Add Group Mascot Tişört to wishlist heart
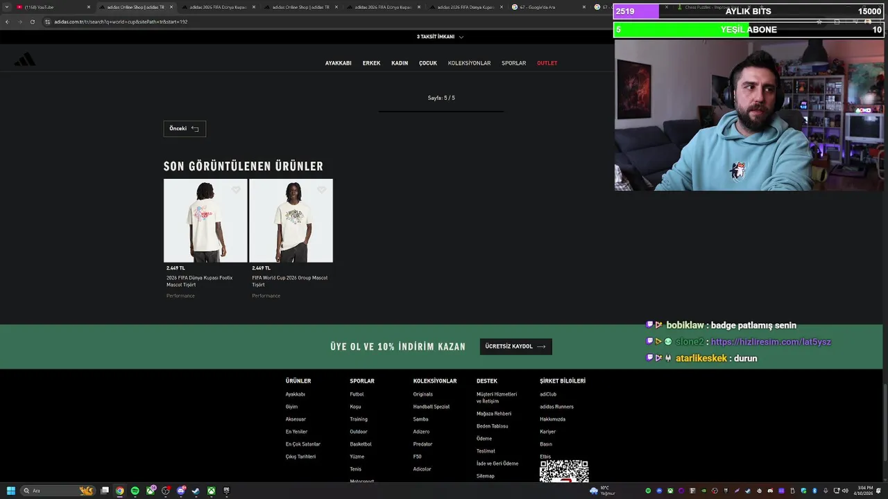This screenshot has width=888, height=499. pos(321,190)
